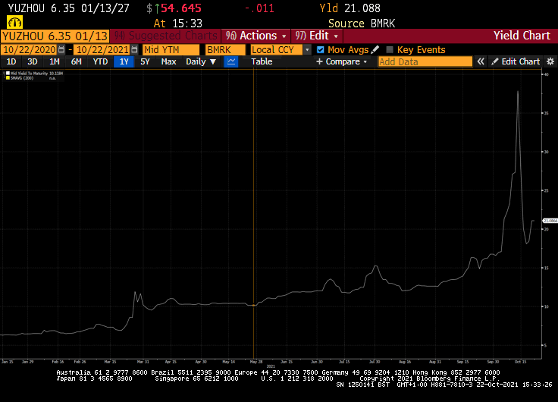
Task: Click the Suggested Charts button
Action: click(x=165, y=36)
